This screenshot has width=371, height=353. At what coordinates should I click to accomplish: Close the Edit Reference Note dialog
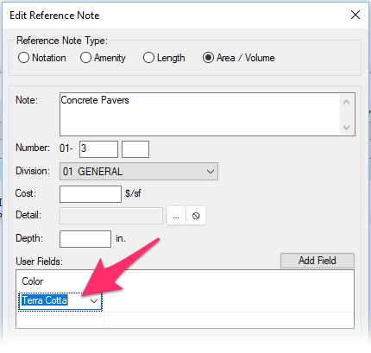click(355, 15)
